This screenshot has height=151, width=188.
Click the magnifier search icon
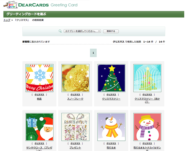pyautogui.click(x=60, y=31)
